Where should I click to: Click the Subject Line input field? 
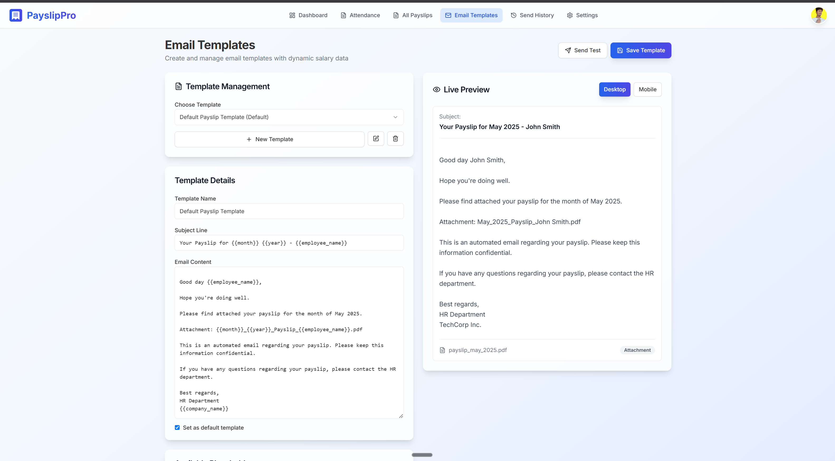coord(288,243)
